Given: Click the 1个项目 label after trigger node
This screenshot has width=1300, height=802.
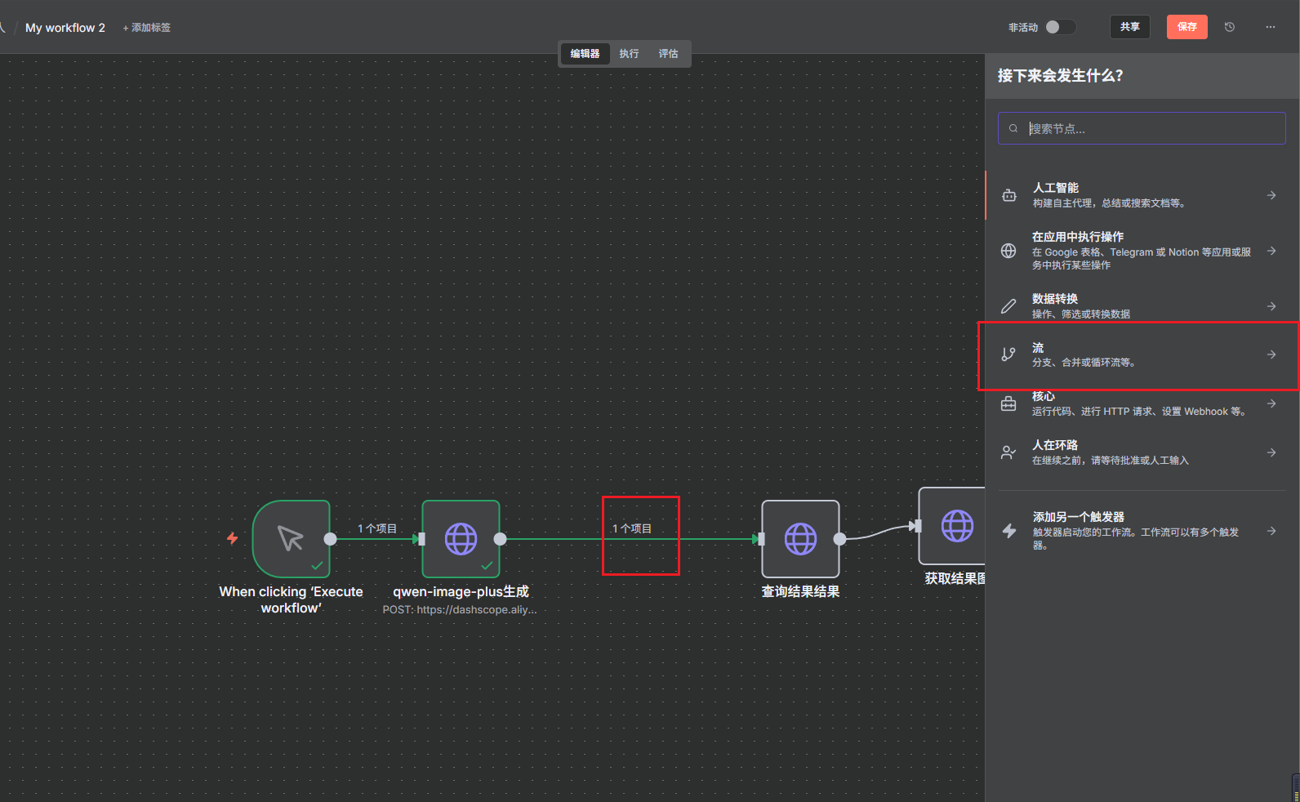Looking at the screenshot, I should (377, 528).
